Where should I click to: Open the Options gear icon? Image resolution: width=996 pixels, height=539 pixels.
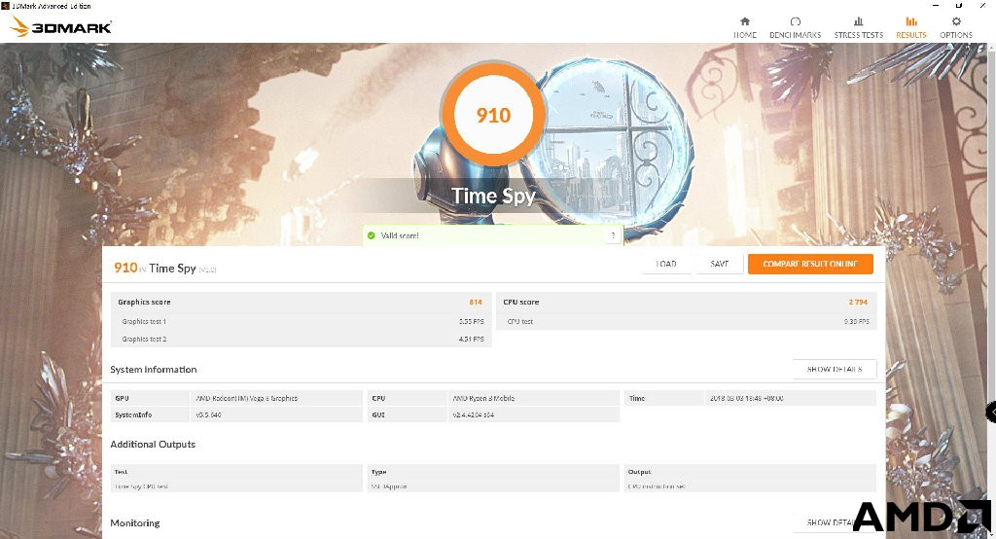[x=956, y=21]
